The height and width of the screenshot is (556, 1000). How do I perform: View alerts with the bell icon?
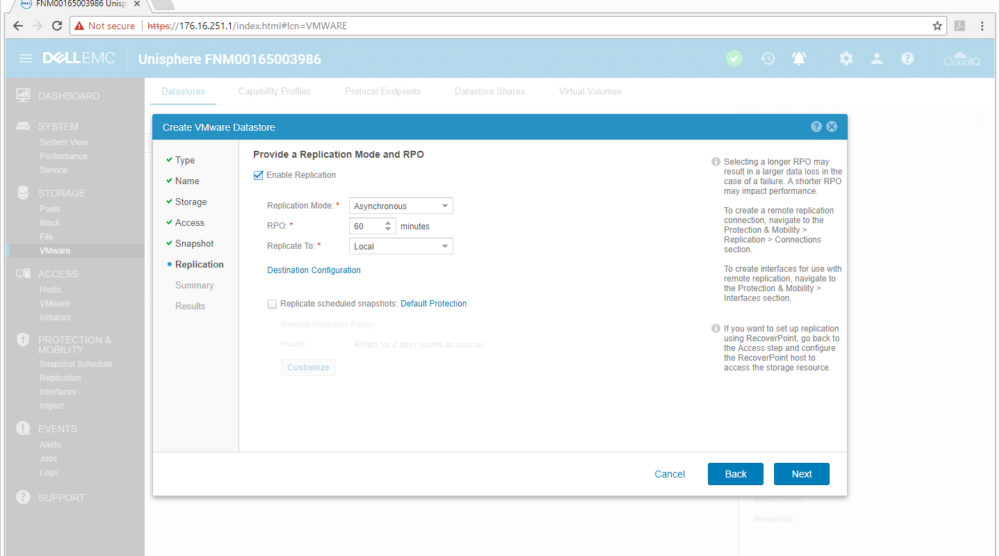799,59
